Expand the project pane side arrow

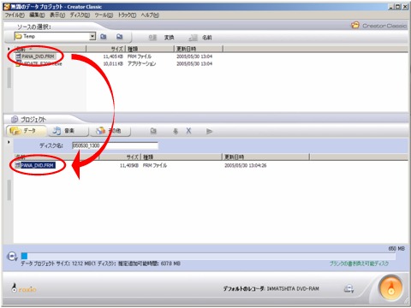tap(9, 142)
